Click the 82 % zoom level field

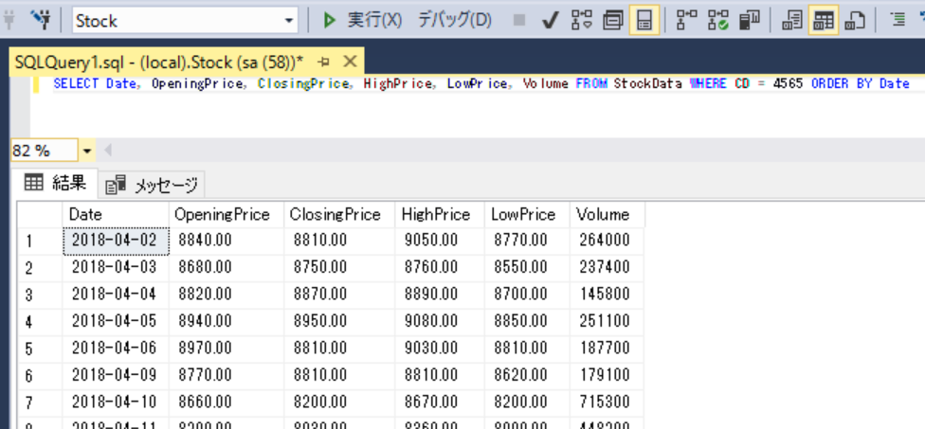(x=44, y=151)
